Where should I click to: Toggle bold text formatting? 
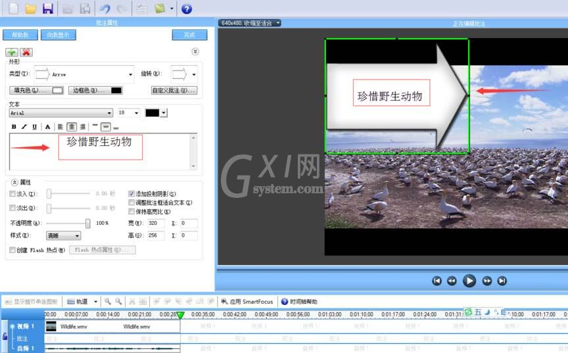click(14, 127)
